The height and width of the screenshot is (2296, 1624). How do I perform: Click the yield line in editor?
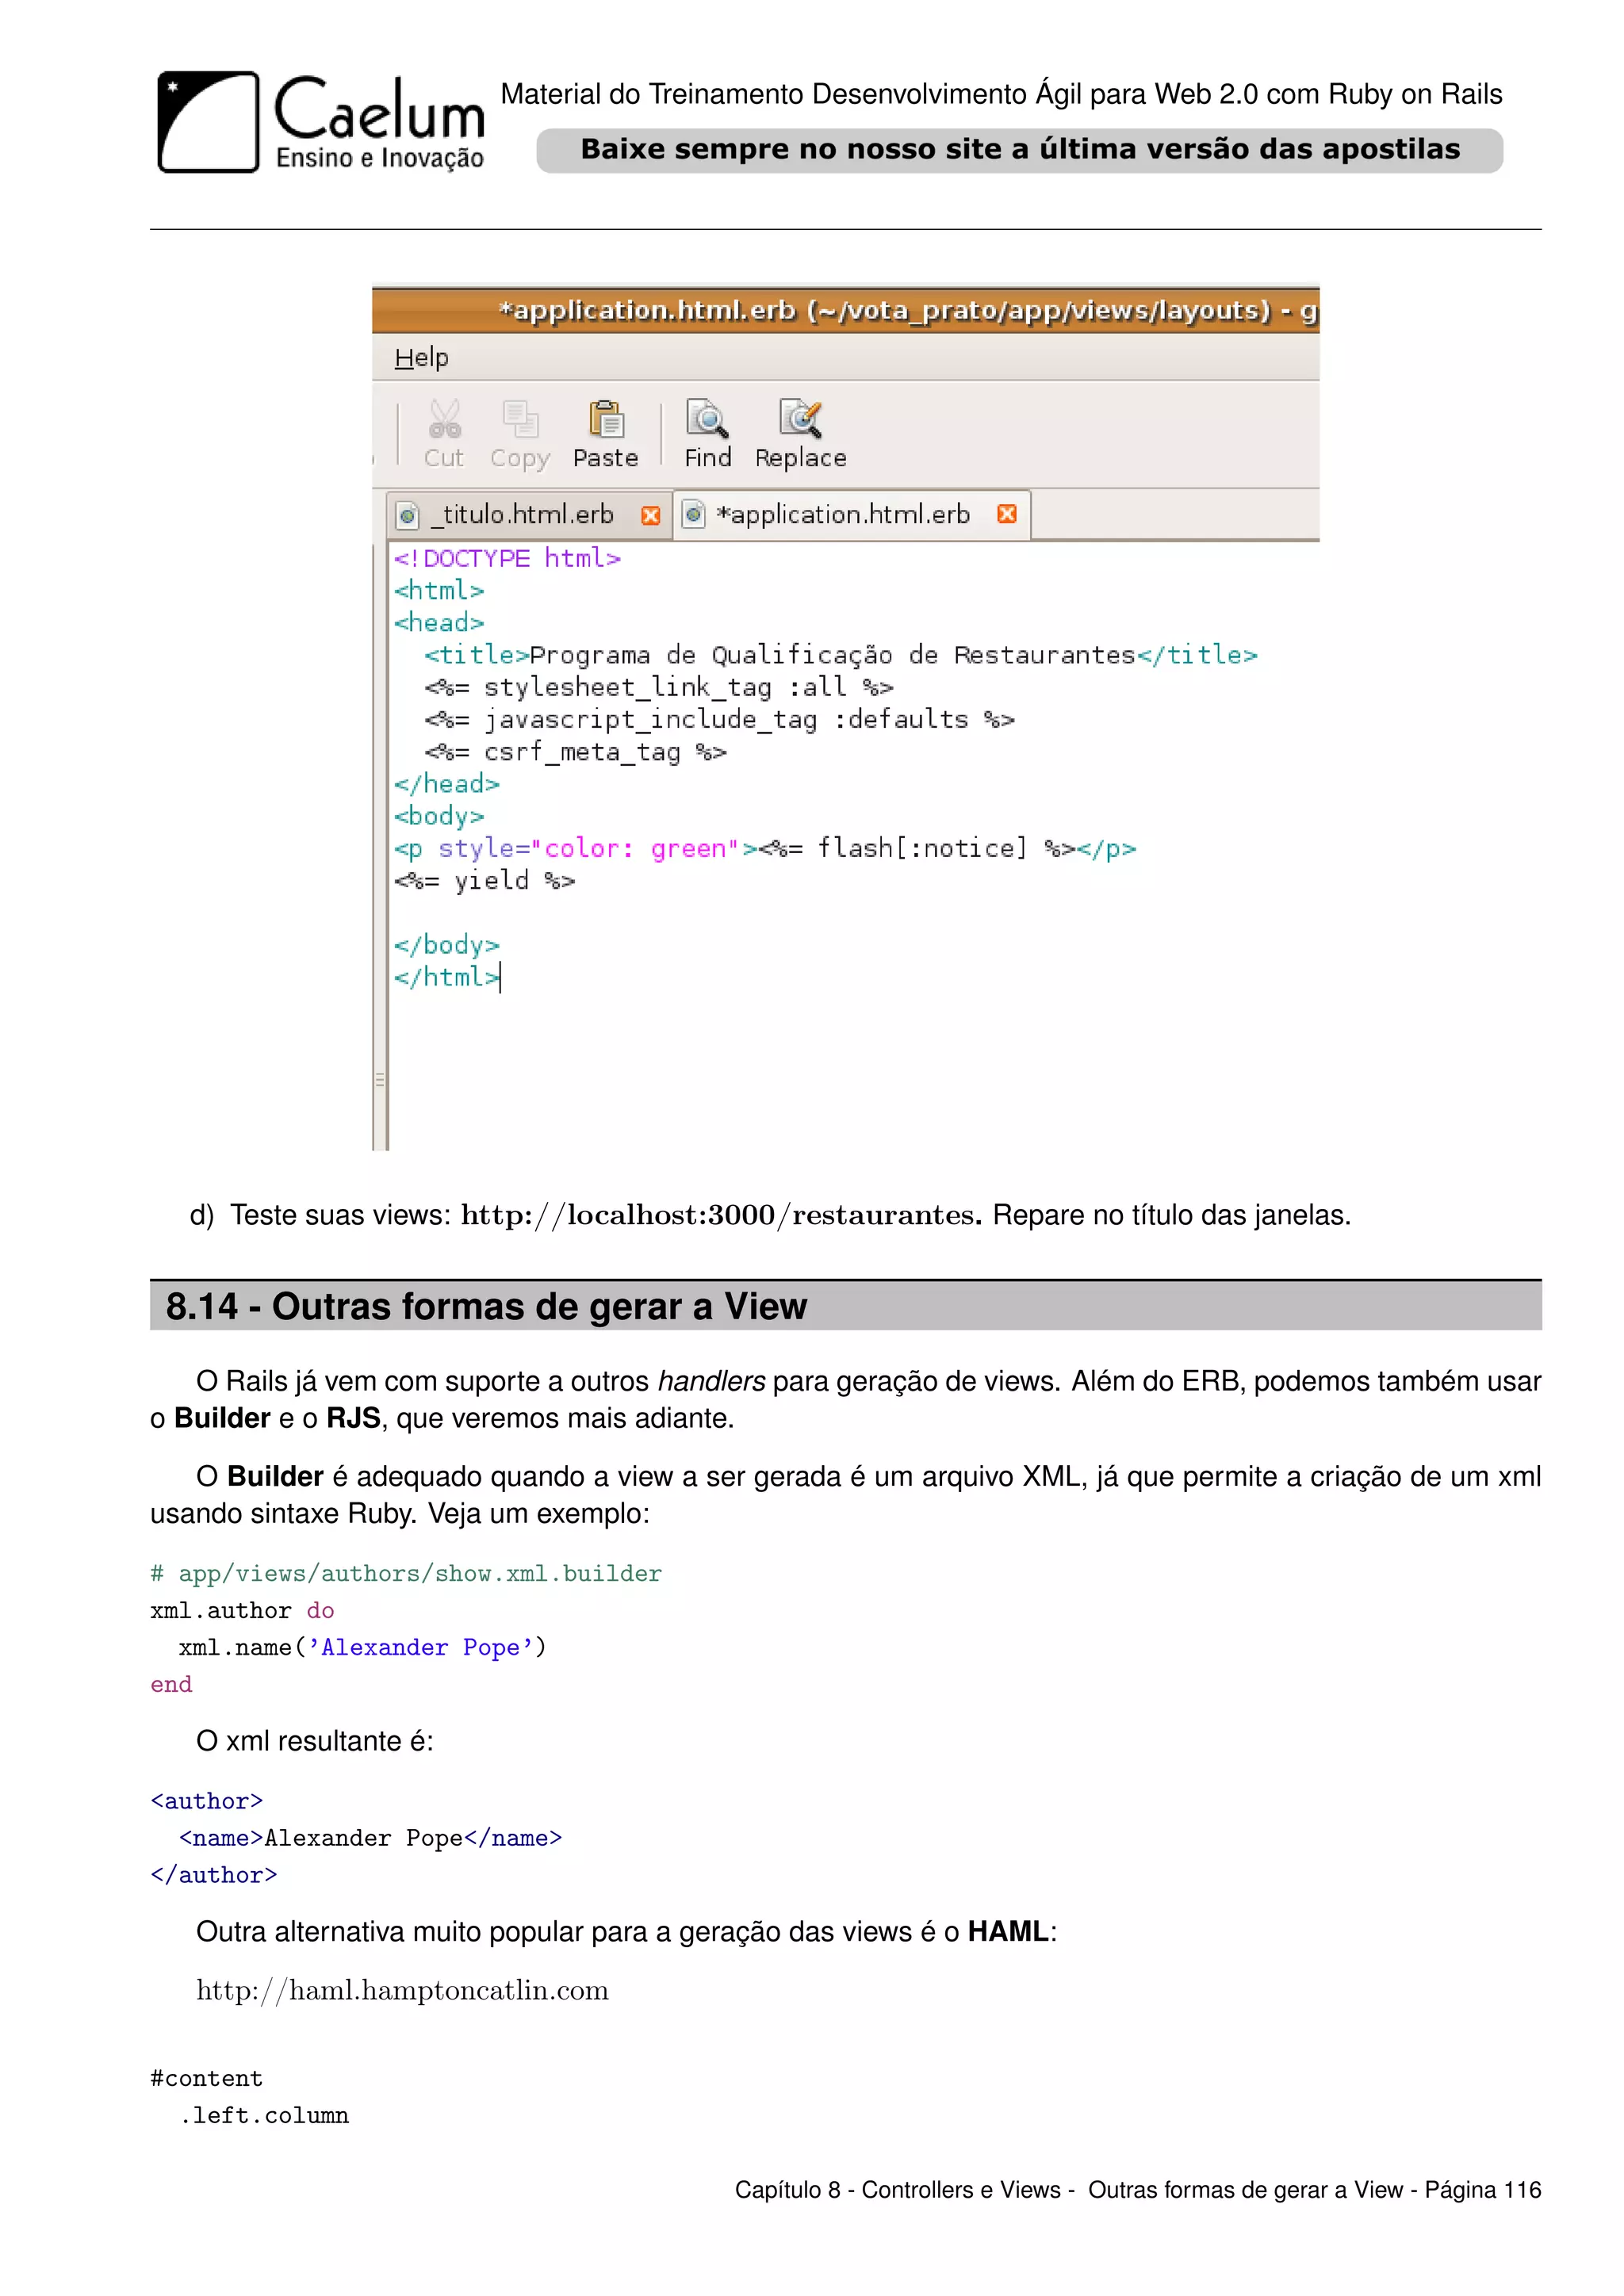coord(484,880)
